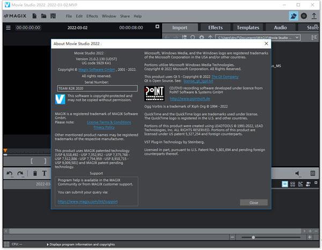Switch to the Audio tab

tap(280, 27)
